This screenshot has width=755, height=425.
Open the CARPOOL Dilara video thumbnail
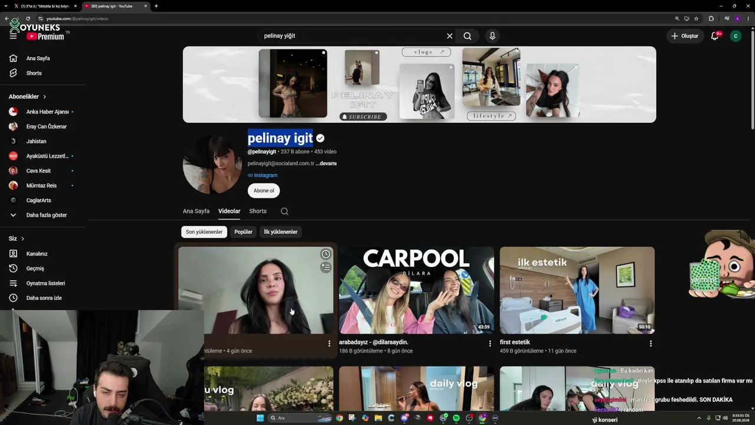click(416, 290)
